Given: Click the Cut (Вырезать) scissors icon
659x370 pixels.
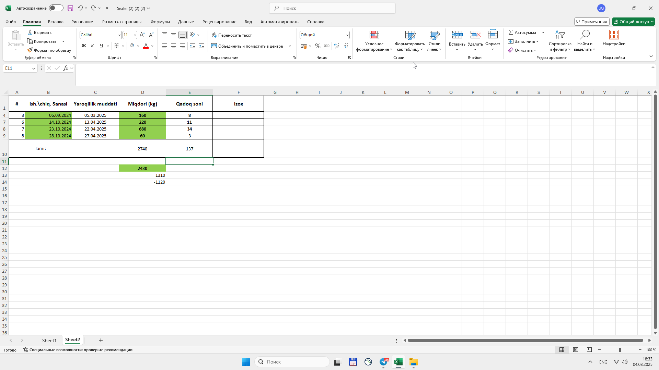Looking at the screenshot, I should (x=30, y=32).
